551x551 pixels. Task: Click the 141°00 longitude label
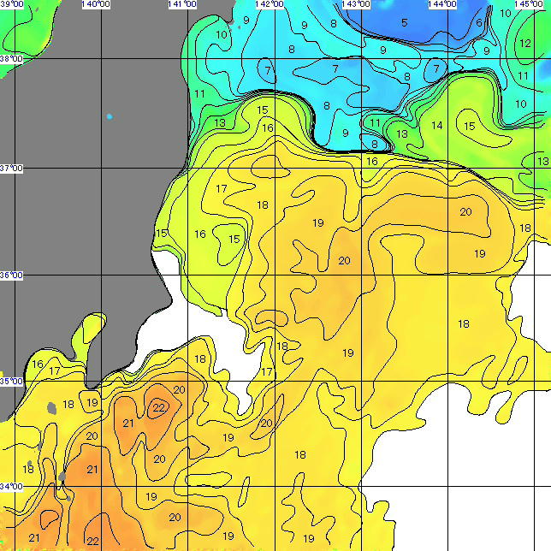point(181,4)
